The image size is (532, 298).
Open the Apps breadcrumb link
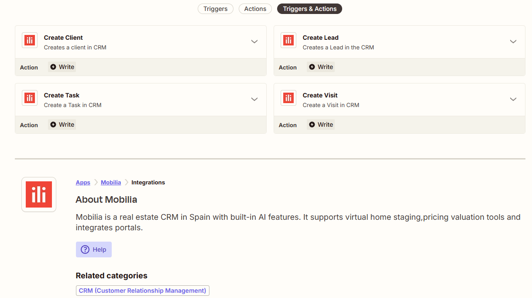(x=83, y=183)
